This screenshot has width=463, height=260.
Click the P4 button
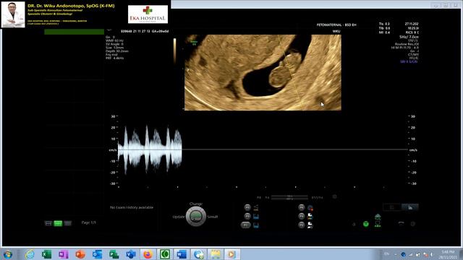[301, 207]
